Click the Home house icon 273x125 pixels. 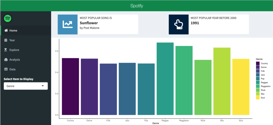(x=6, y=30)
